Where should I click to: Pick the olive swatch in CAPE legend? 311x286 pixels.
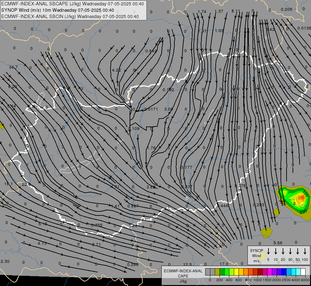point(217,272)
